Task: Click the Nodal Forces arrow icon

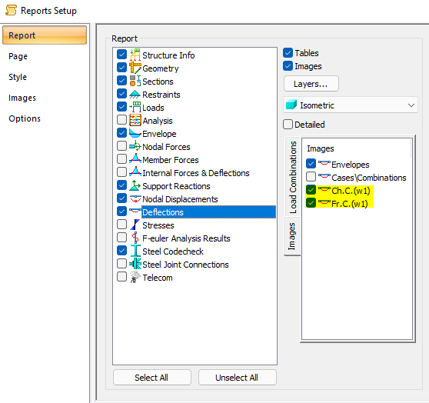Action: pos(135,146)
